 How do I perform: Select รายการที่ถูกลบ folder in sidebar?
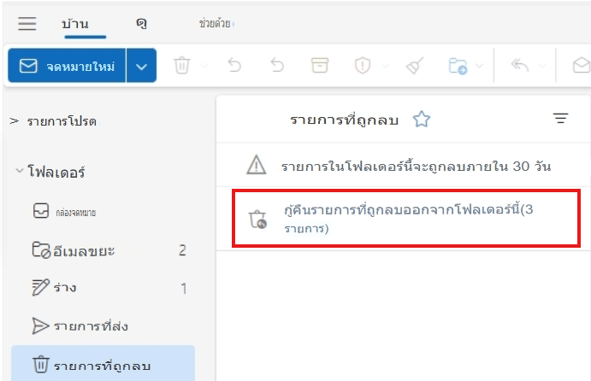(x=103, y=365)
